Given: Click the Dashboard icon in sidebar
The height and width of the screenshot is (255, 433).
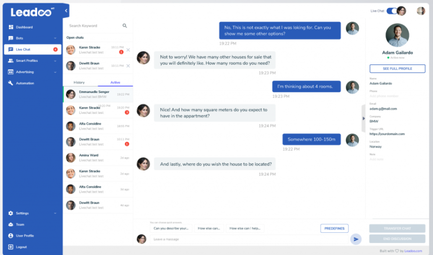Looking at the screenshot, I should point(11,27).
